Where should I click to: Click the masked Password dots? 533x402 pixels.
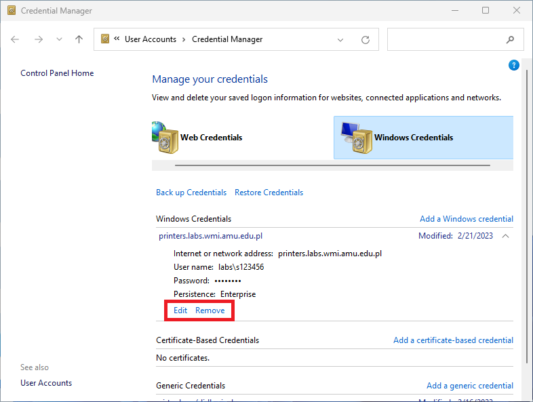[228, 281]
